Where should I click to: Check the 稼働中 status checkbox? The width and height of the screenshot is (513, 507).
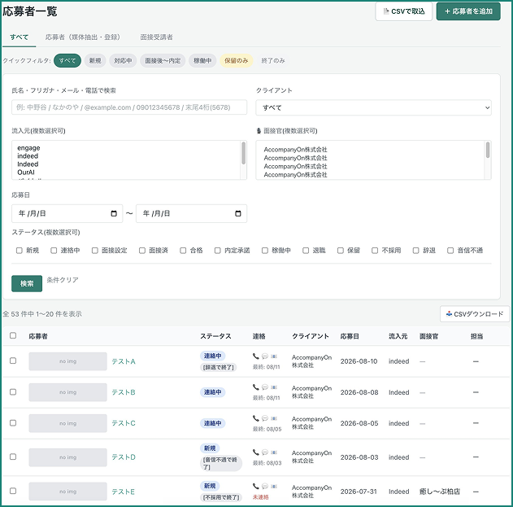pyautogui.click(x=265, y=251)
